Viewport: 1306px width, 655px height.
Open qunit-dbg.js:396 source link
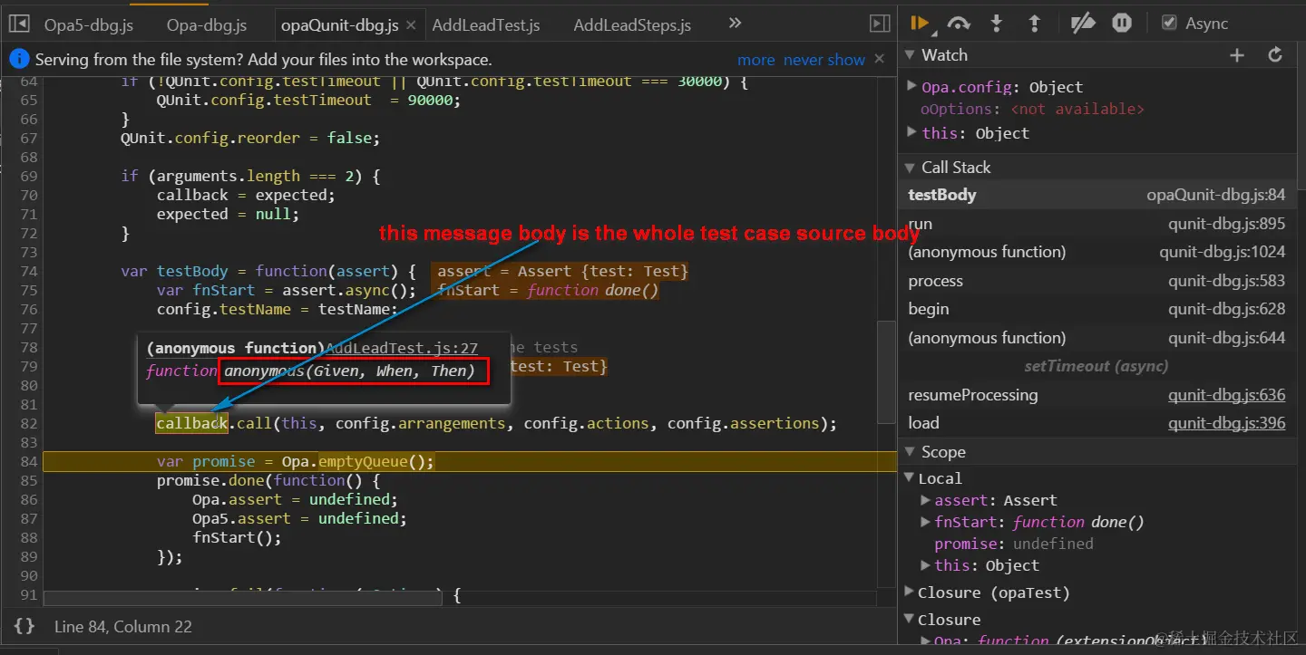(x=1226, y=423)
